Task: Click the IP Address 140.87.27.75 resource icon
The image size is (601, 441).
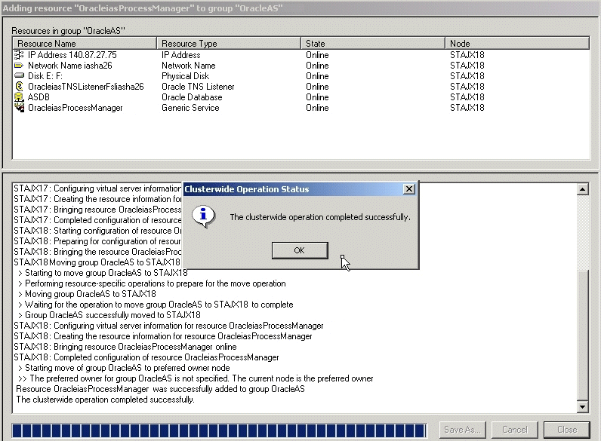Action: [19, 55]
